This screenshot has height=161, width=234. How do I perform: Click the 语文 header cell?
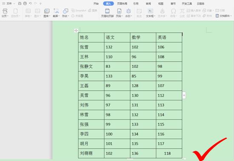tap(117, 37)
